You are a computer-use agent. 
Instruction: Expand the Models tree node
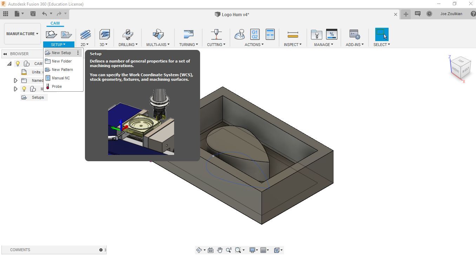(x=16, y=89)
